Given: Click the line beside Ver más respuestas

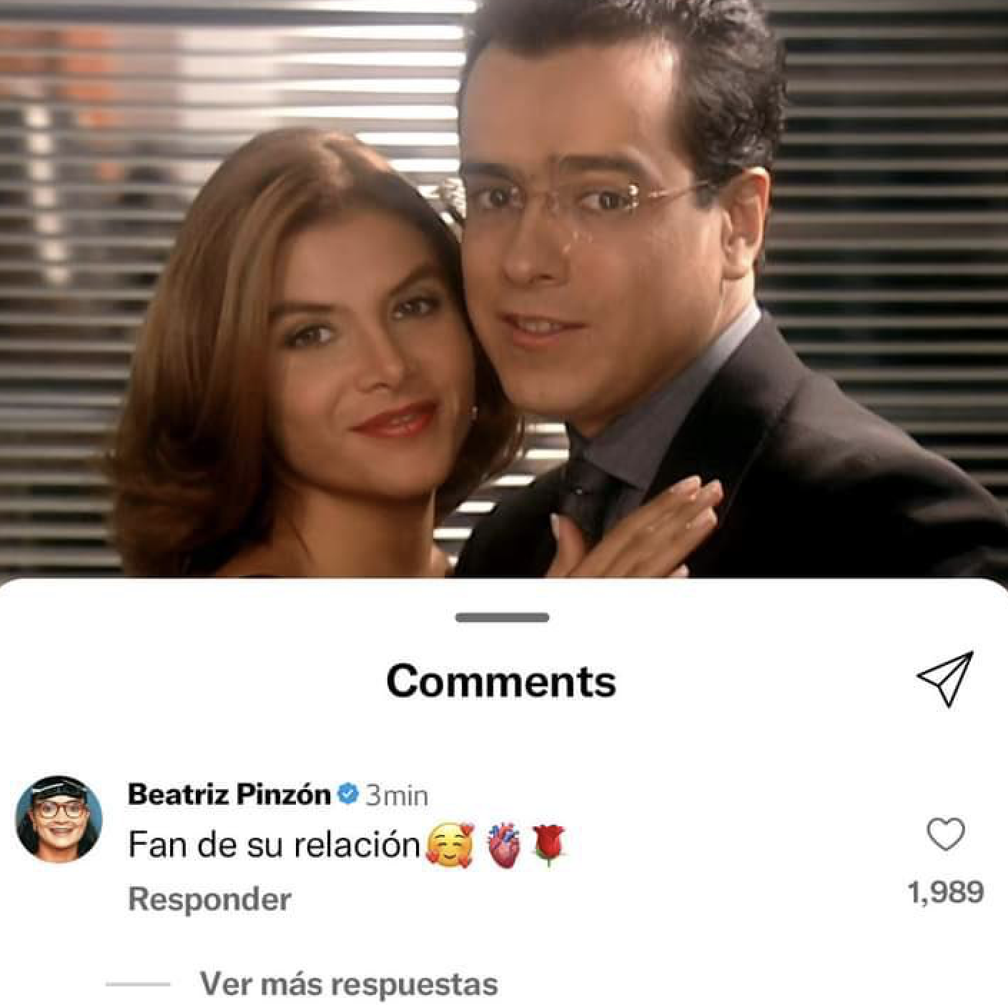Looking at the screenshot, I should 138,984.
